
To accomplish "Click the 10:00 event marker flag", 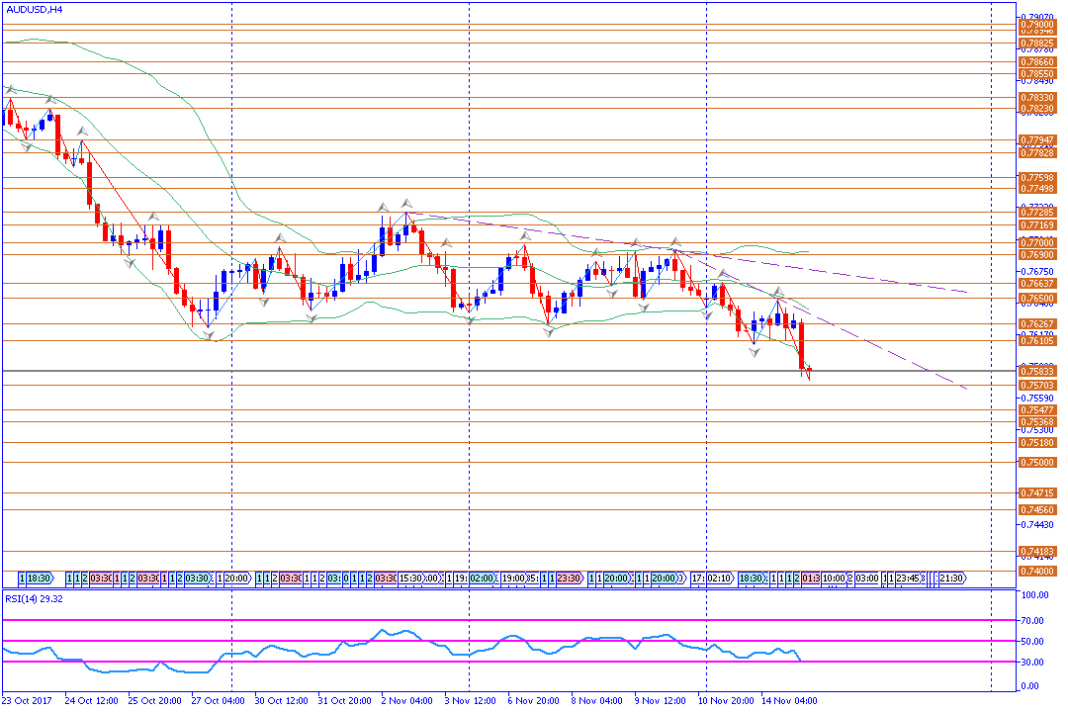I will tap(834, 578).
